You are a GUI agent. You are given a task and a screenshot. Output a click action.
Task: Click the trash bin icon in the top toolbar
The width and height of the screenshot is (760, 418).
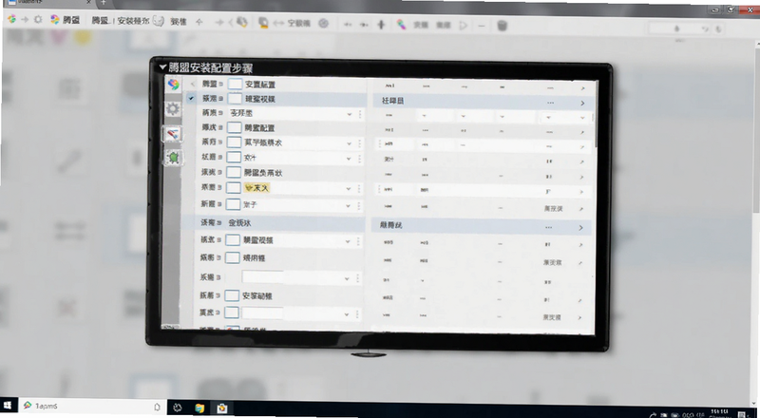tap(503, 26)
